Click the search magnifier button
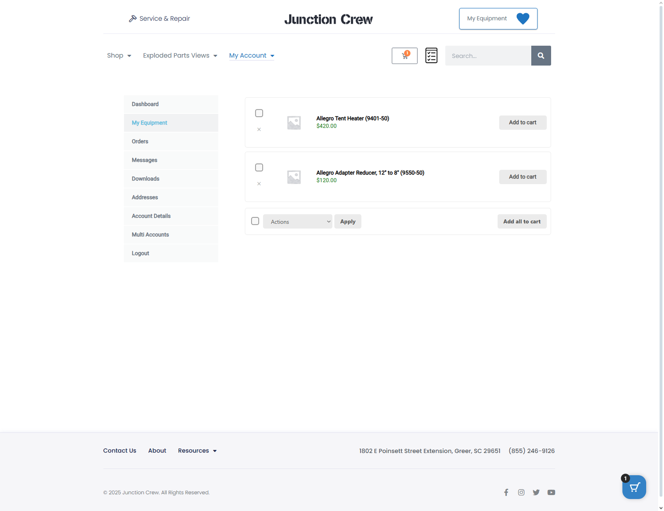The image size is (664, 511). click(x=541, y=56)
